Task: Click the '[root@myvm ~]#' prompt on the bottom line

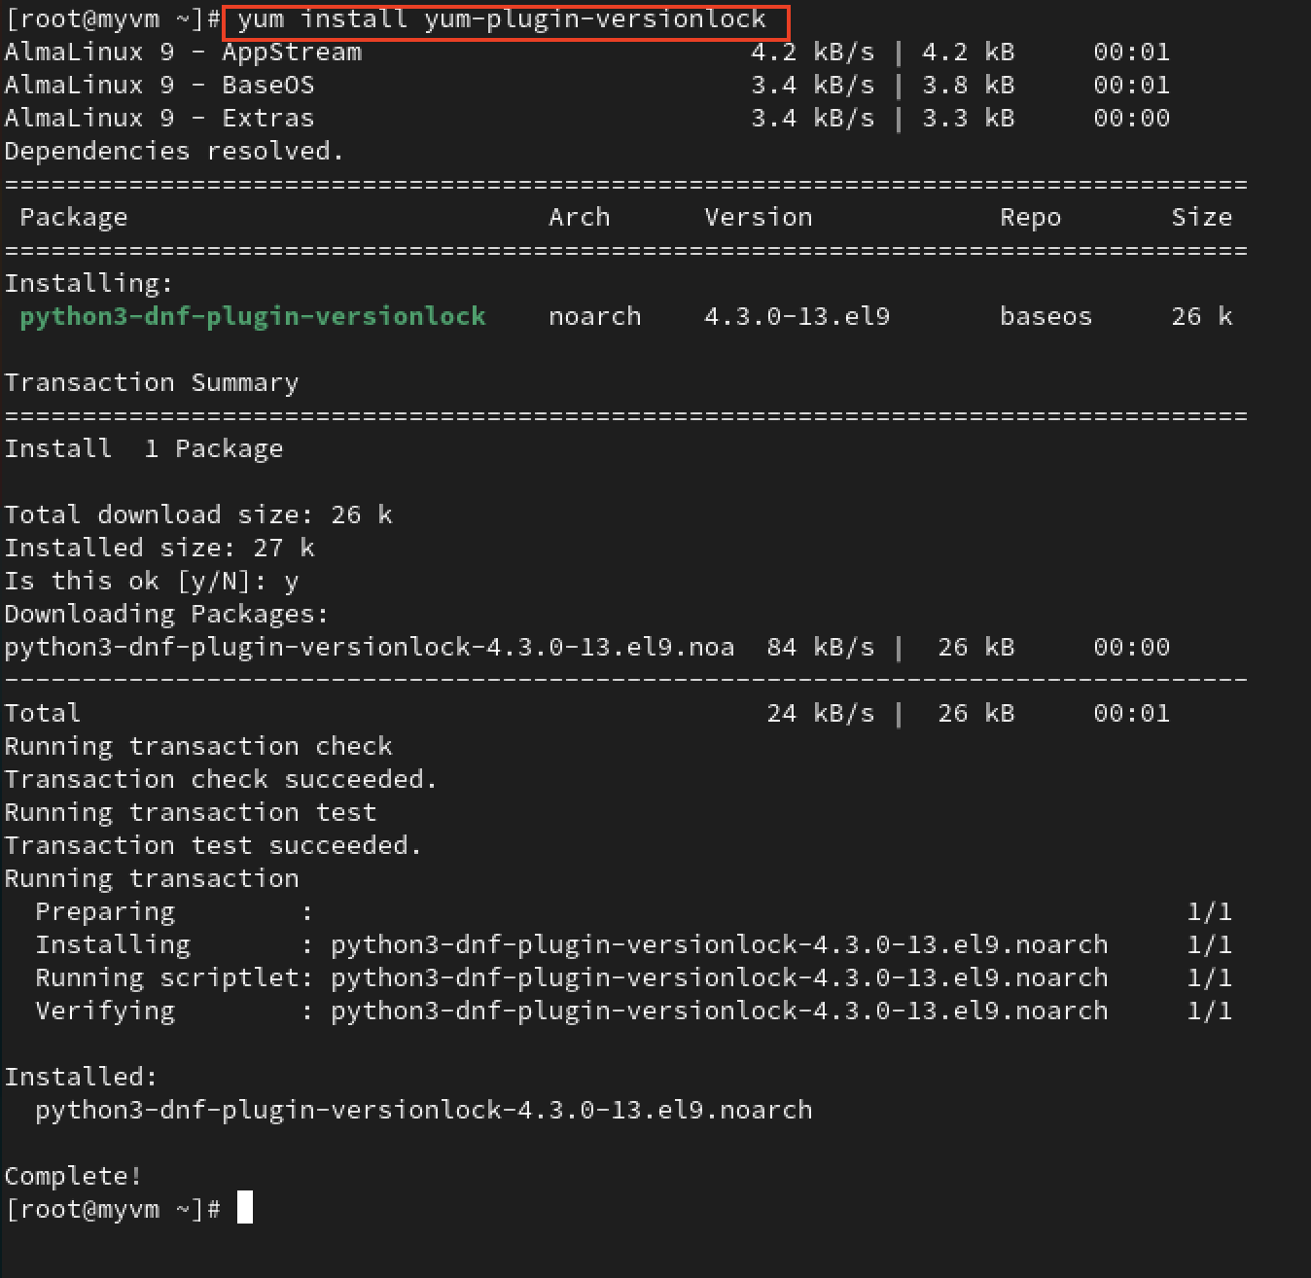Action: [113, 1209]
